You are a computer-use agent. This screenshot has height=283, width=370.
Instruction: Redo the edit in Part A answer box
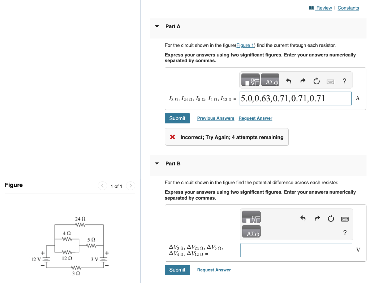point(303,81)
